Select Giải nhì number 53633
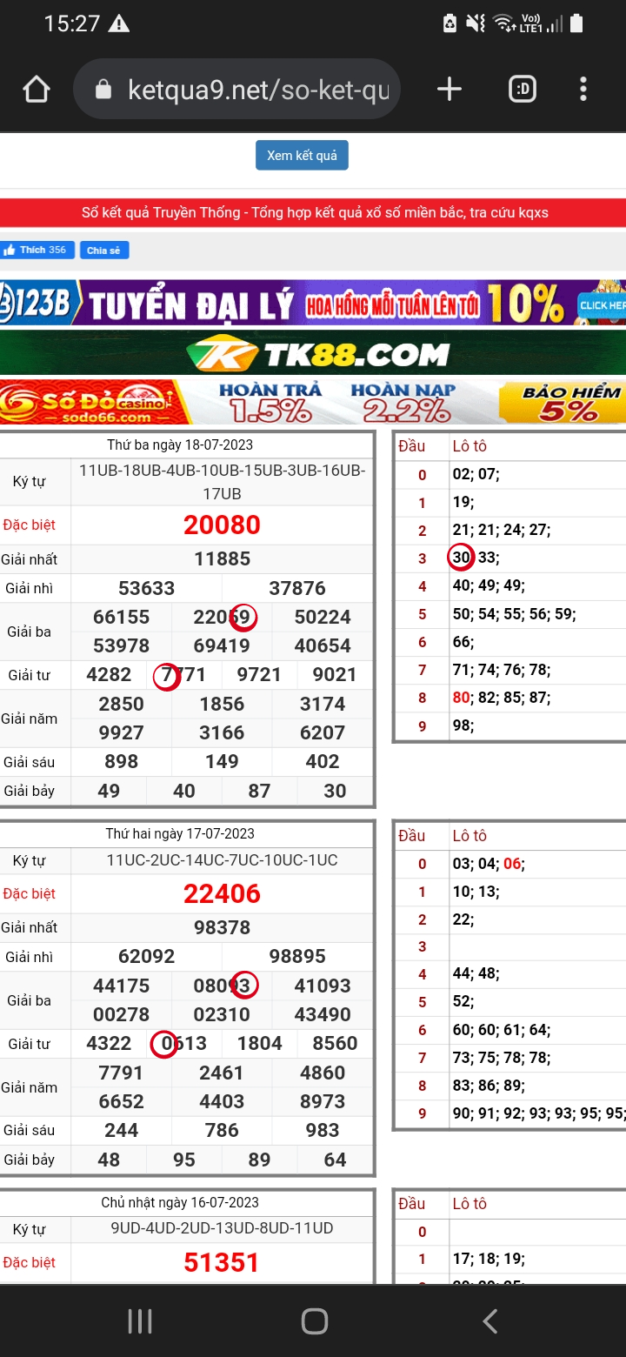This screenshot has width=626, height=1357. pos(146,588)
